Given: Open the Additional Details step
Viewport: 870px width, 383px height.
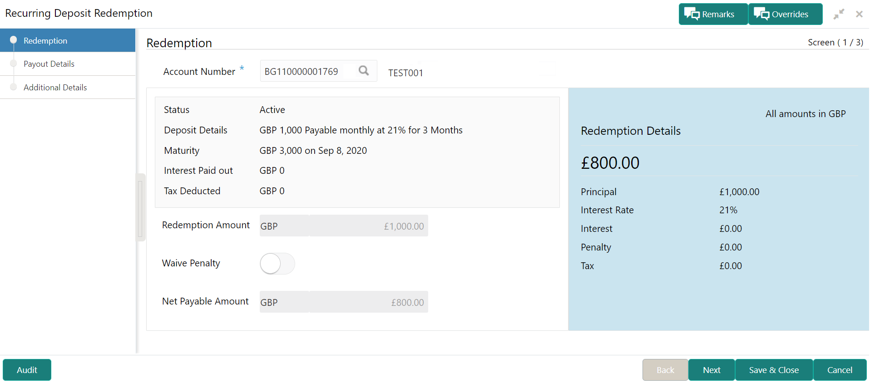Looking at the screenshot, I should (55, 88).
